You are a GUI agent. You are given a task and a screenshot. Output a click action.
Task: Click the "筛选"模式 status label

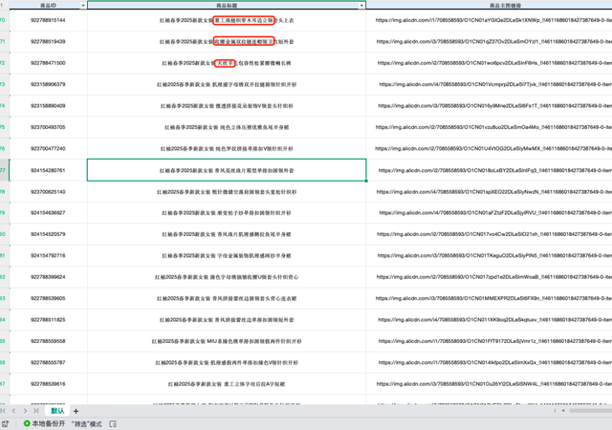[87, 424]
